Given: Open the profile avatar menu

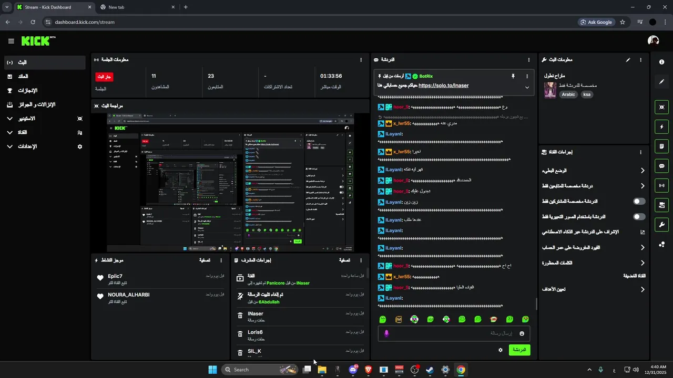Looking at the screenshot, I should point(654,41).
